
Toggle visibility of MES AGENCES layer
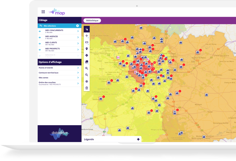[x=40, y=37]
